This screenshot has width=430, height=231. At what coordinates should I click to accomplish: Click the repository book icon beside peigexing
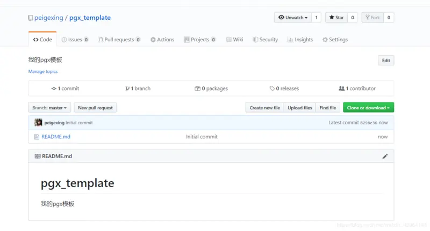tap(31, 18)
